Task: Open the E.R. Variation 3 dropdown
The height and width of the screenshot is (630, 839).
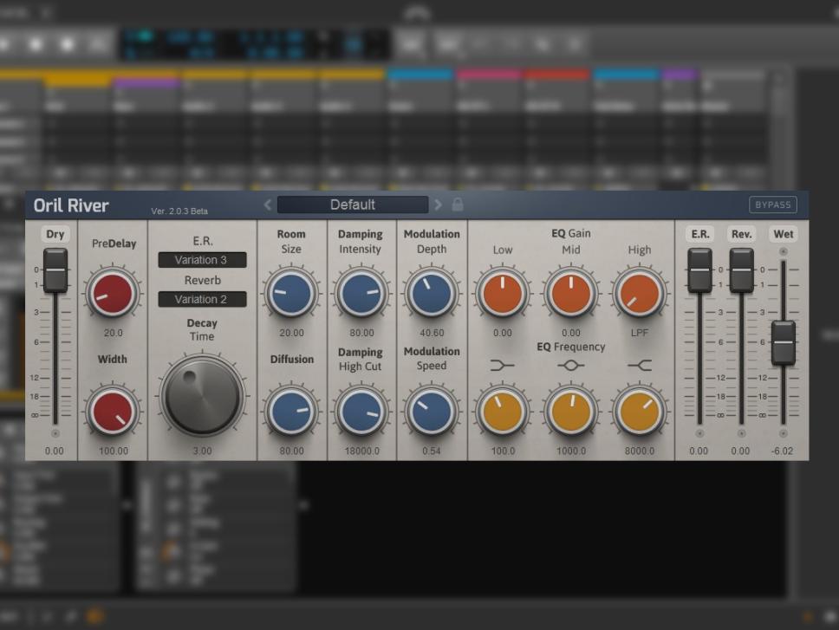Action: coord(202,260)
